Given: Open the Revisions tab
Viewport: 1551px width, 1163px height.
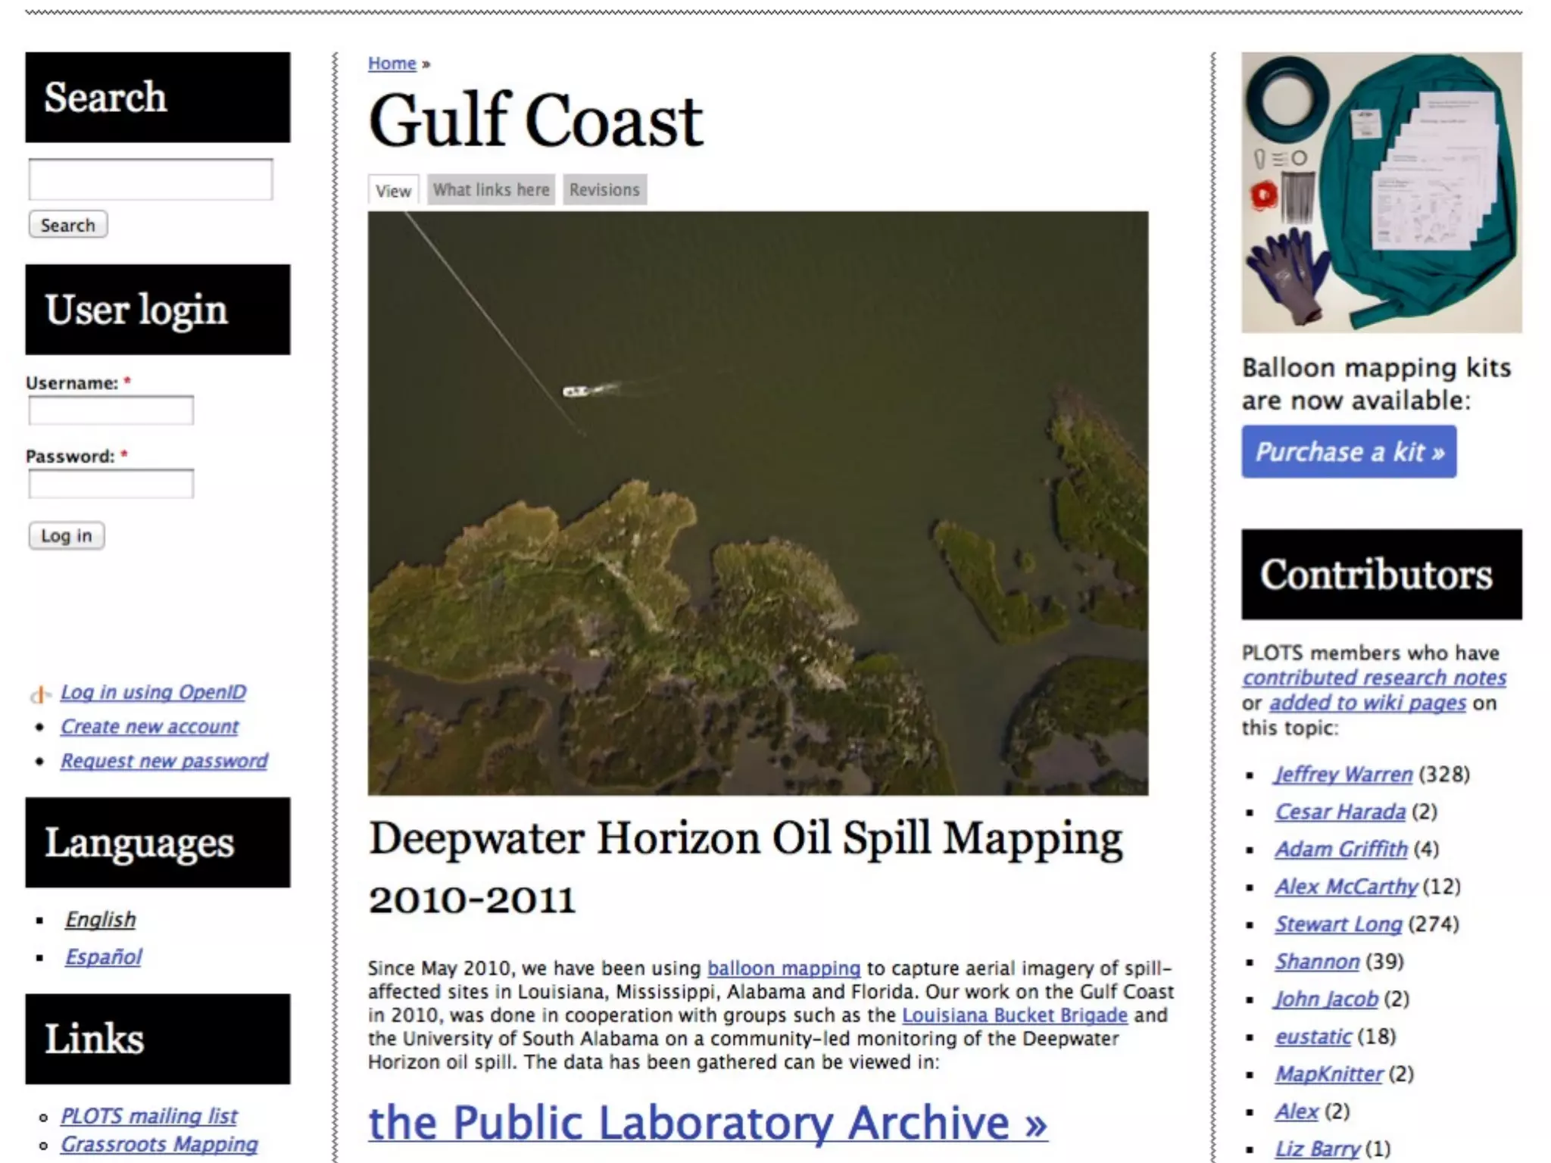Looking at the screenshot, I should 604,190.
